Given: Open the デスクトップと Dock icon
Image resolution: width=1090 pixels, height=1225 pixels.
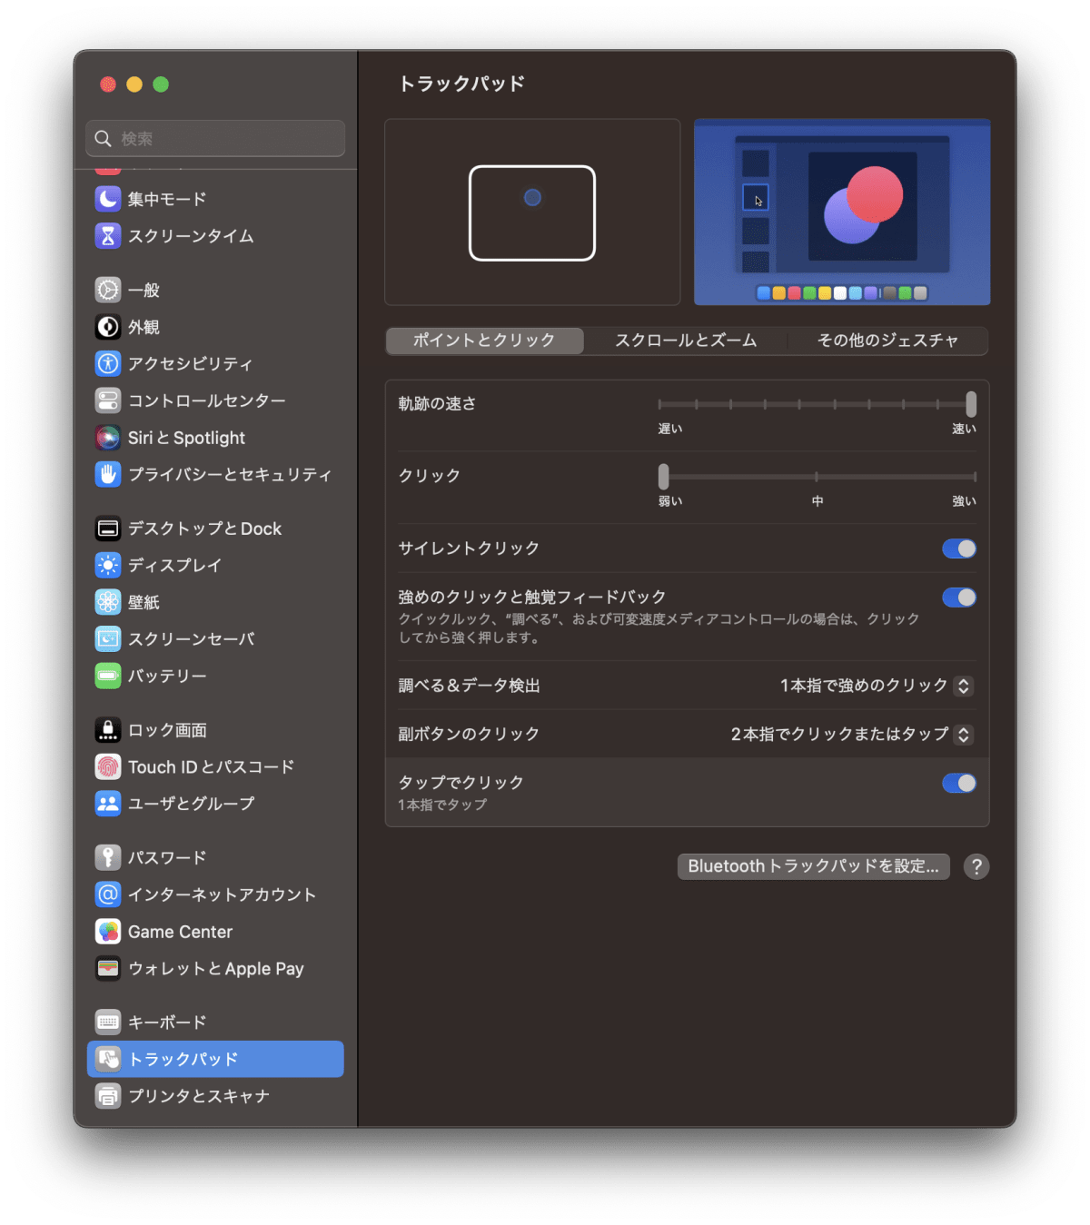Looking at the screenshot, I should tap(108, 529).
